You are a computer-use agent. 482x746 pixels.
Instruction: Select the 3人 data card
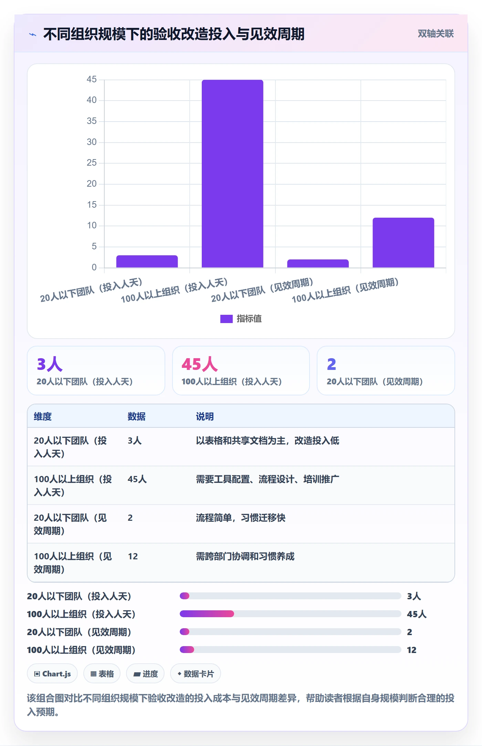pos(96,371)
